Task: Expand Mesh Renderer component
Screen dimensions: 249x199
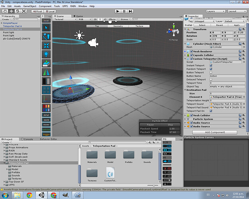Action: point(185,51)
